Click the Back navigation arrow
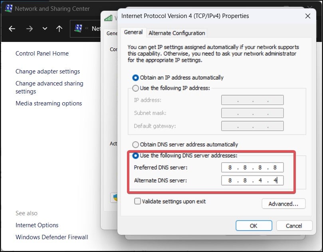This screenshot has width=323, height=252. click(x=12, y=28)
